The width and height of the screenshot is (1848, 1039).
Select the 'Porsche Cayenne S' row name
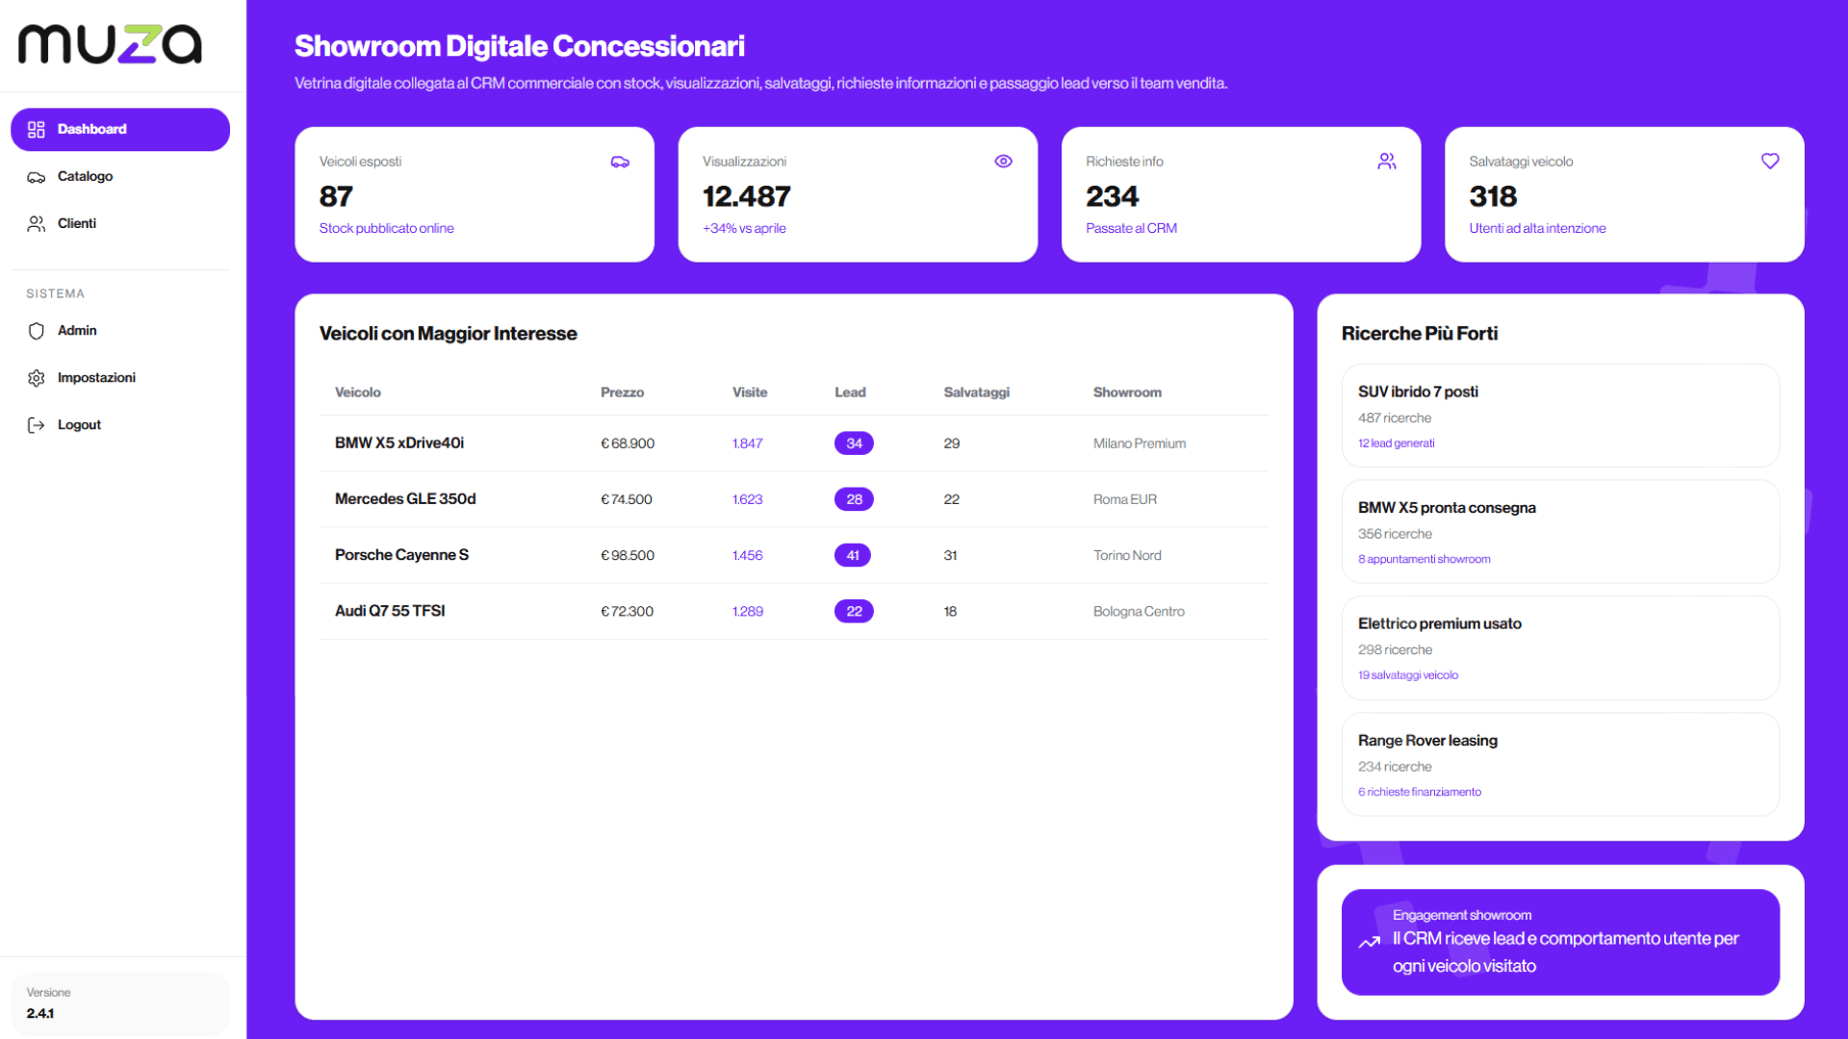(401, 555)
